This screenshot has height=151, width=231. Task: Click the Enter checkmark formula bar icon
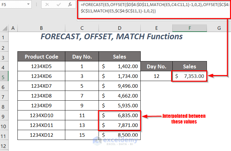tap(59, 4)
